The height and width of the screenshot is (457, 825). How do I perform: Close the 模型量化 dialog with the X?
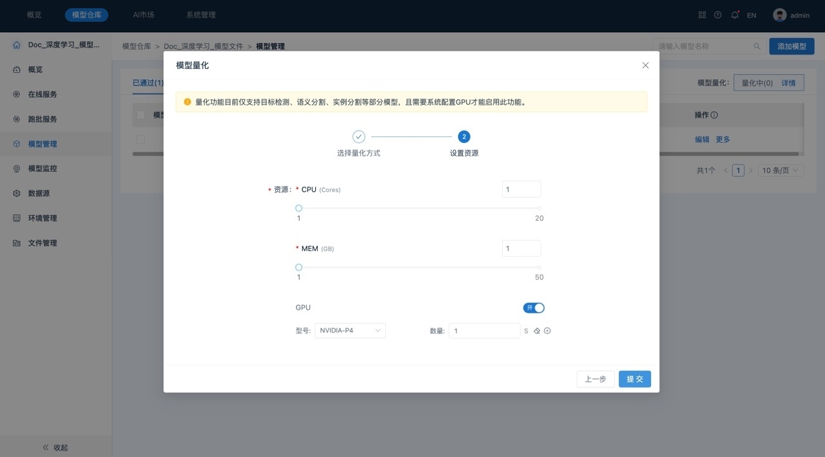pyautogui.click(x=645, y=65)
